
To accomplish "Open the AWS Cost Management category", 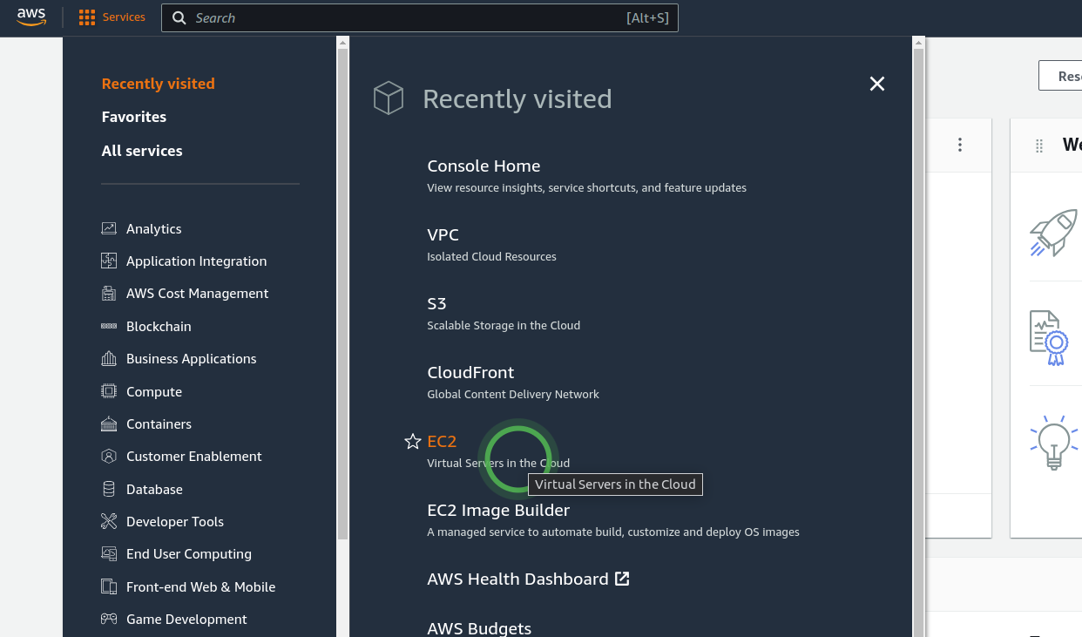I will click(x=197, y=293).
